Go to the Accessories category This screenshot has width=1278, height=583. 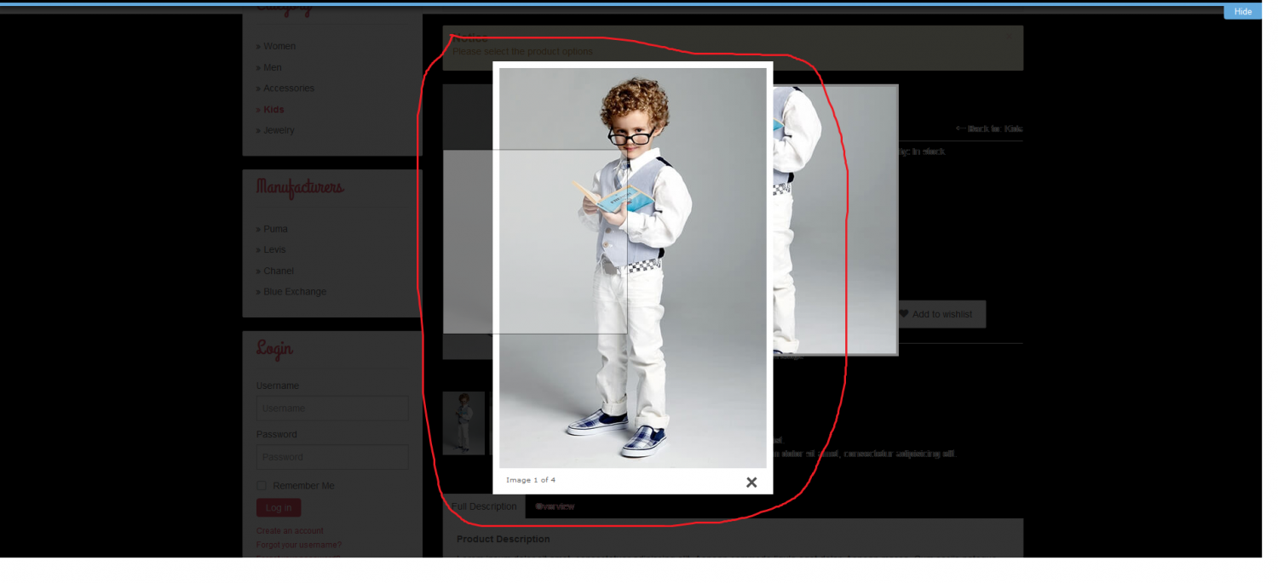click(x=289, y=89)
